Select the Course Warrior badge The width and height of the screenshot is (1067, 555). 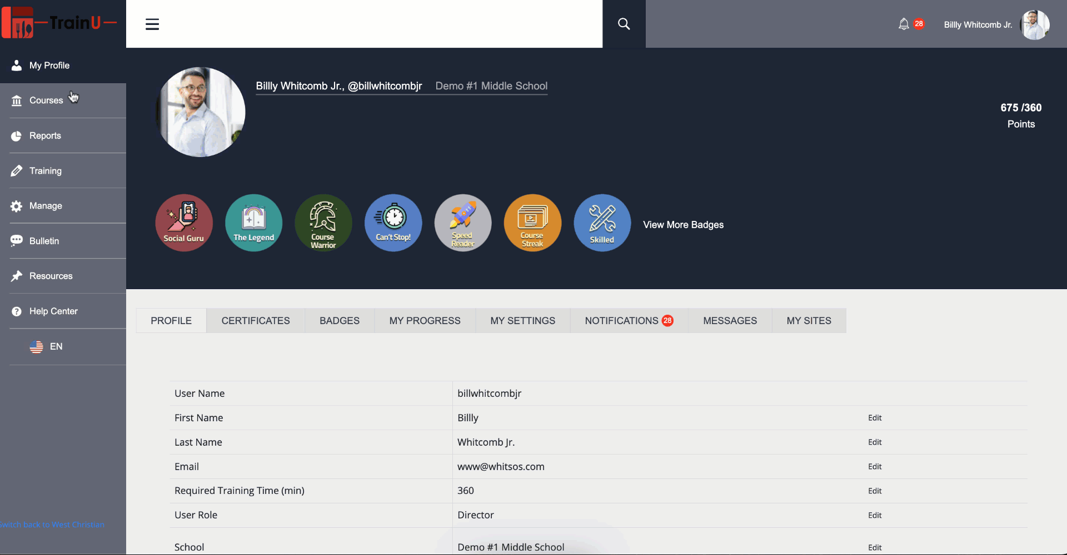(x=323, y=223)
